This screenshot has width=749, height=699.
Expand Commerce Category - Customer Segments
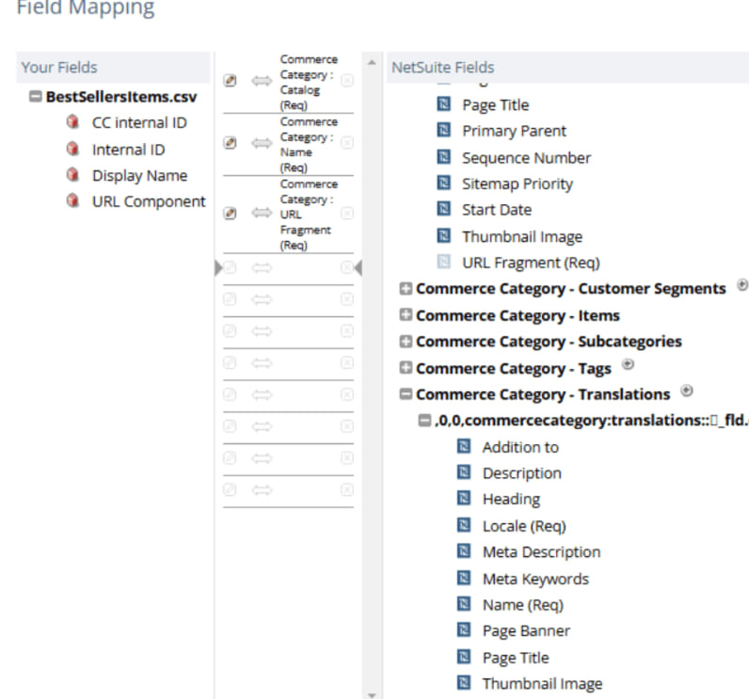tap(406, 289)
